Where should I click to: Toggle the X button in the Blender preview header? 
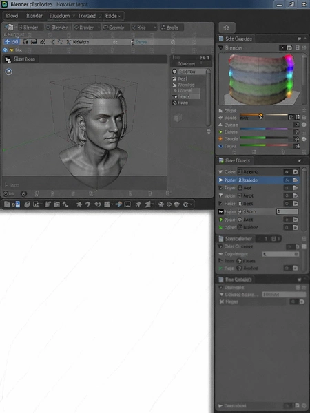point(282,47)
